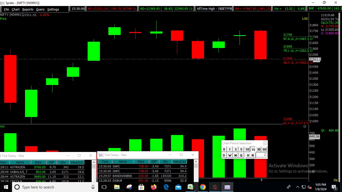Select the 15-minute chart period button
The height and width of the screenshot is (192, 342).
(x=253, y=149)
